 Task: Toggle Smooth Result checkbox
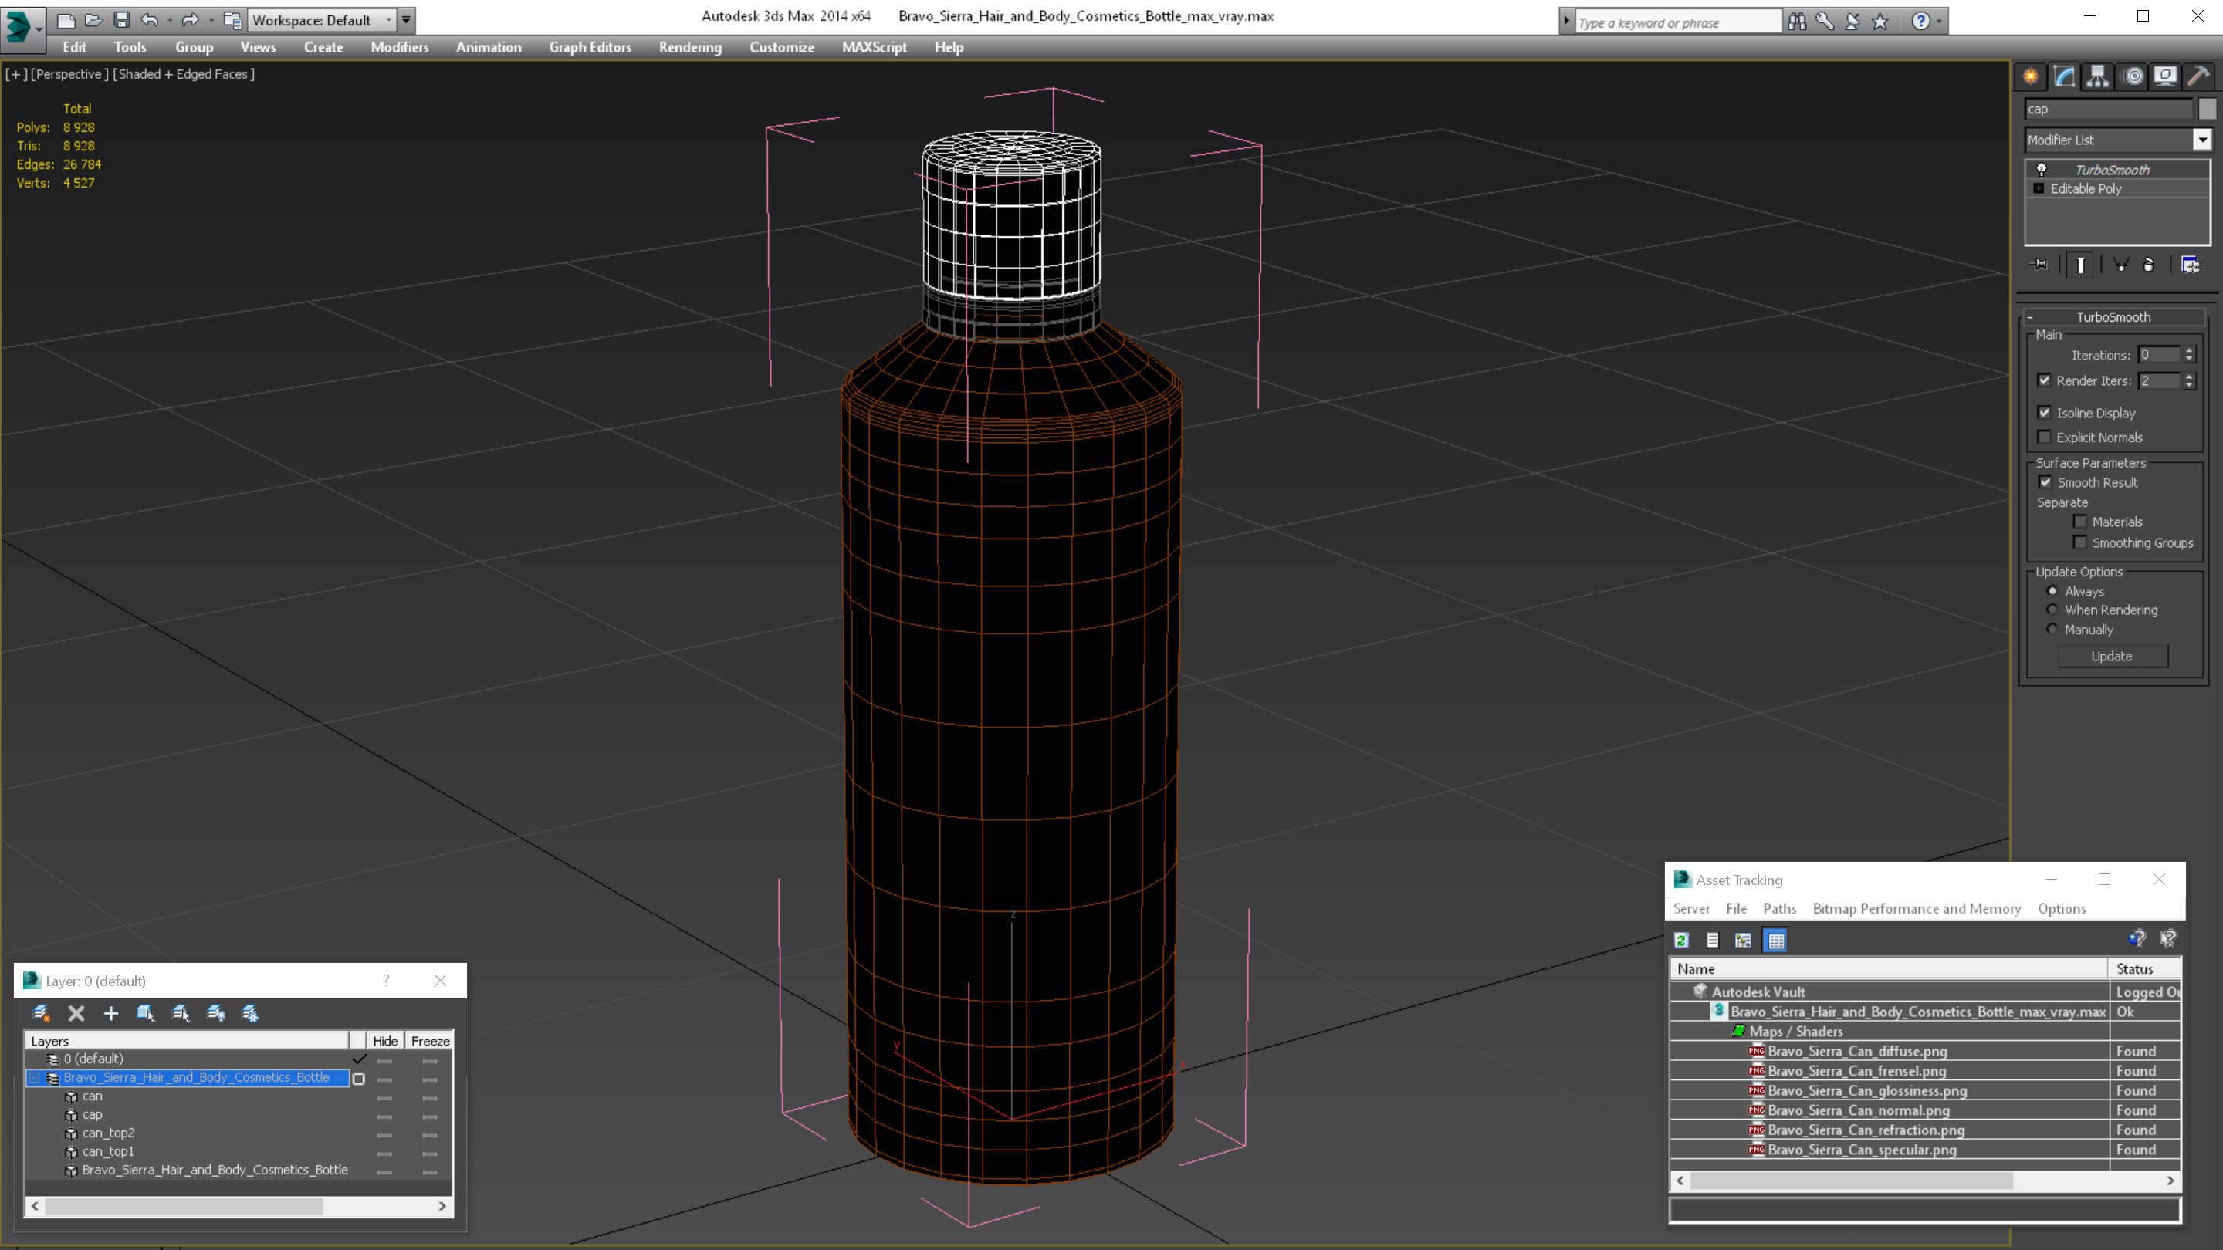coord(2045,482)
